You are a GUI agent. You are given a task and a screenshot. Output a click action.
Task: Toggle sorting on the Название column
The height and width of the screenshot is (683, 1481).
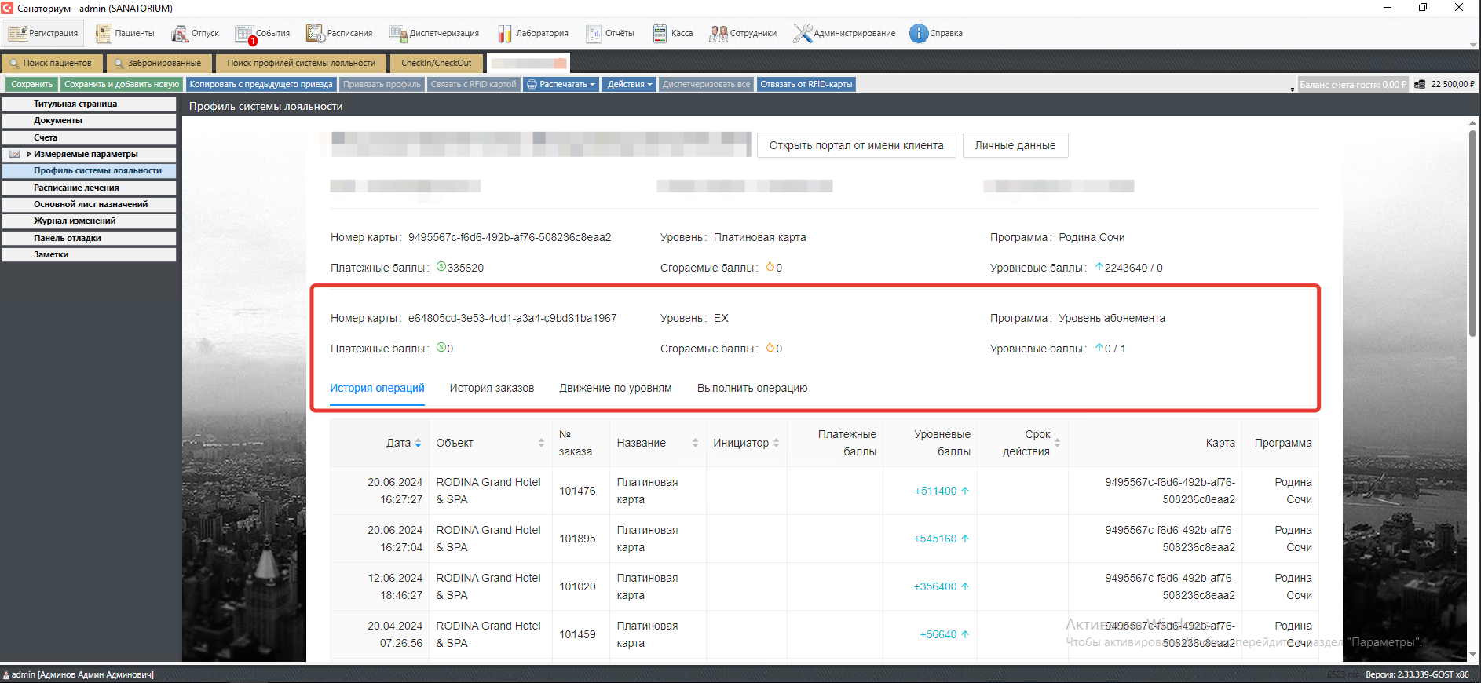695,444
